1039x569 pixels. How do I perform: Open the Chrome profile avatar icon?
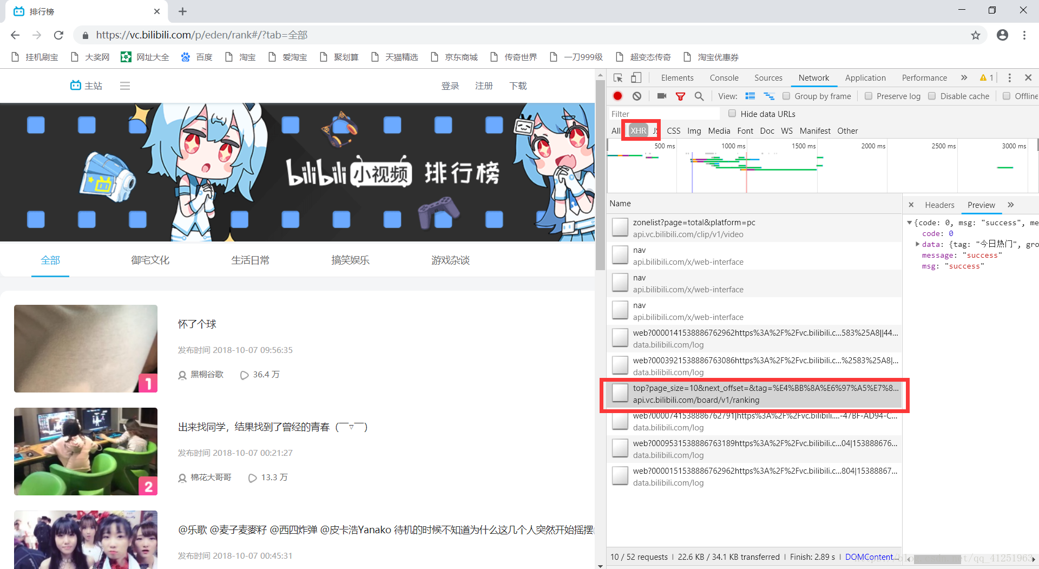(x=1002, y=35)
